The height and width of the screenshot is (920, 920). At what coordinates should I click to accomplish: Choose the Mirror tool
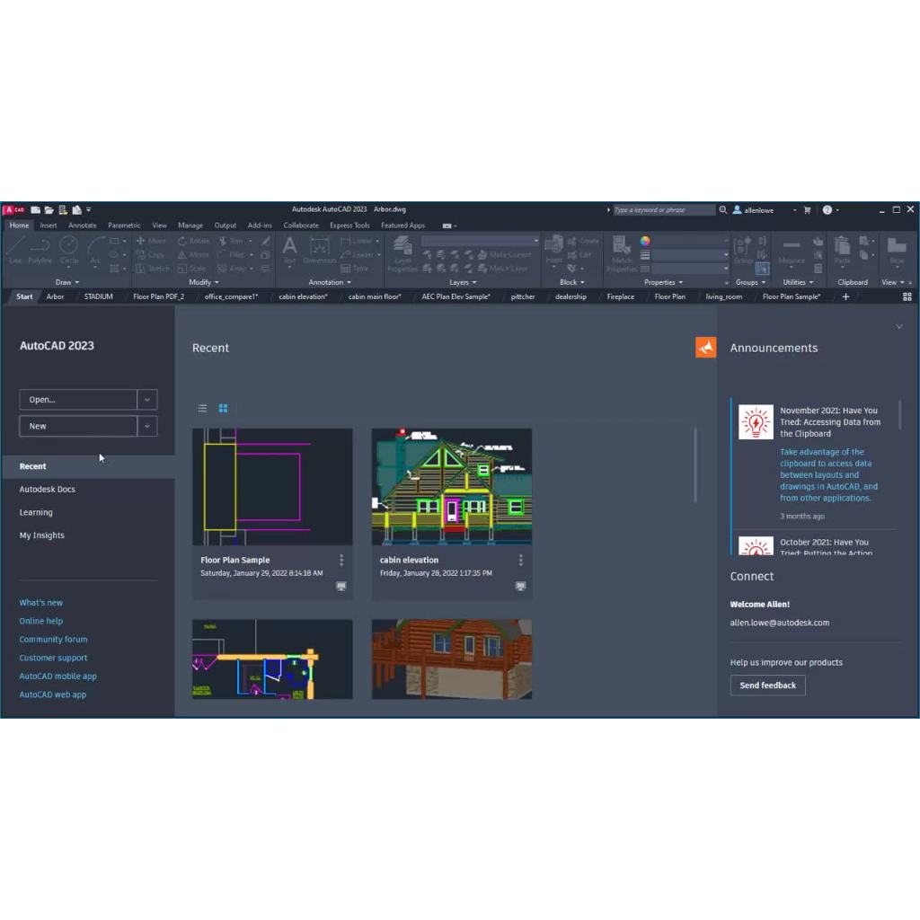[x=194, y=254]
